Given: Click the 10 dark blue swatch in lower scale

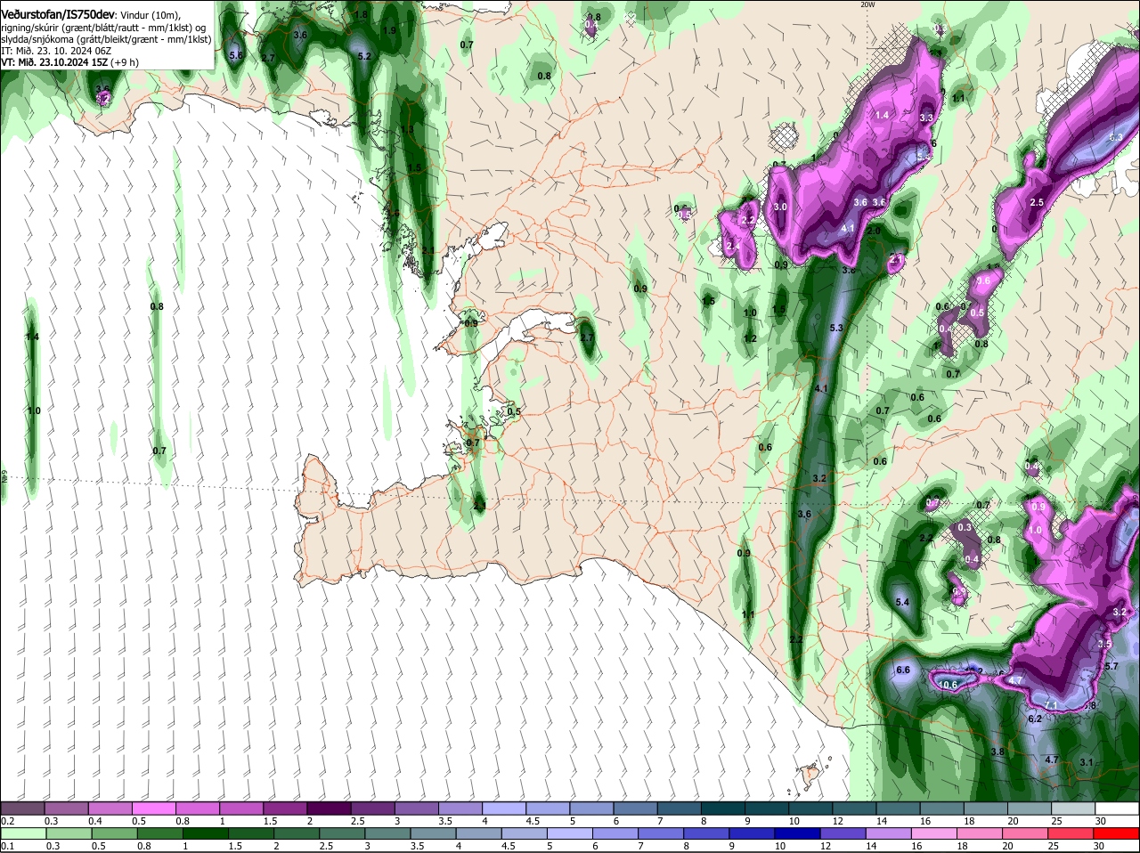Looking at the screenshot, I should pyautogui.click(x=798, y=833).
